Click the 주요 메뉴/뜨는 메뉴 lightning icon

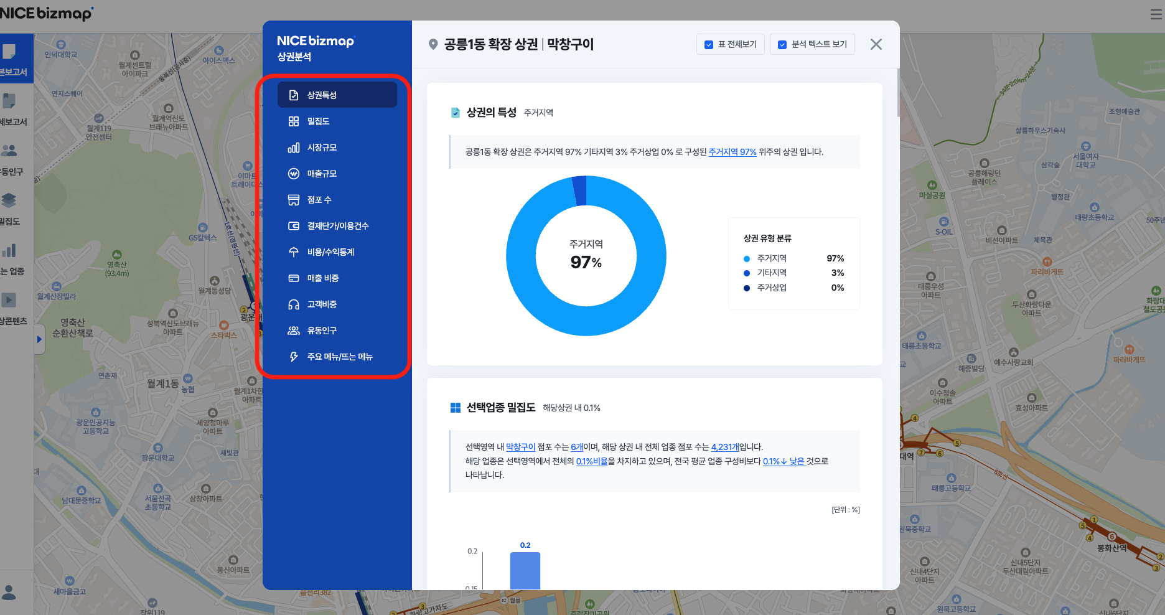(294, 357)
